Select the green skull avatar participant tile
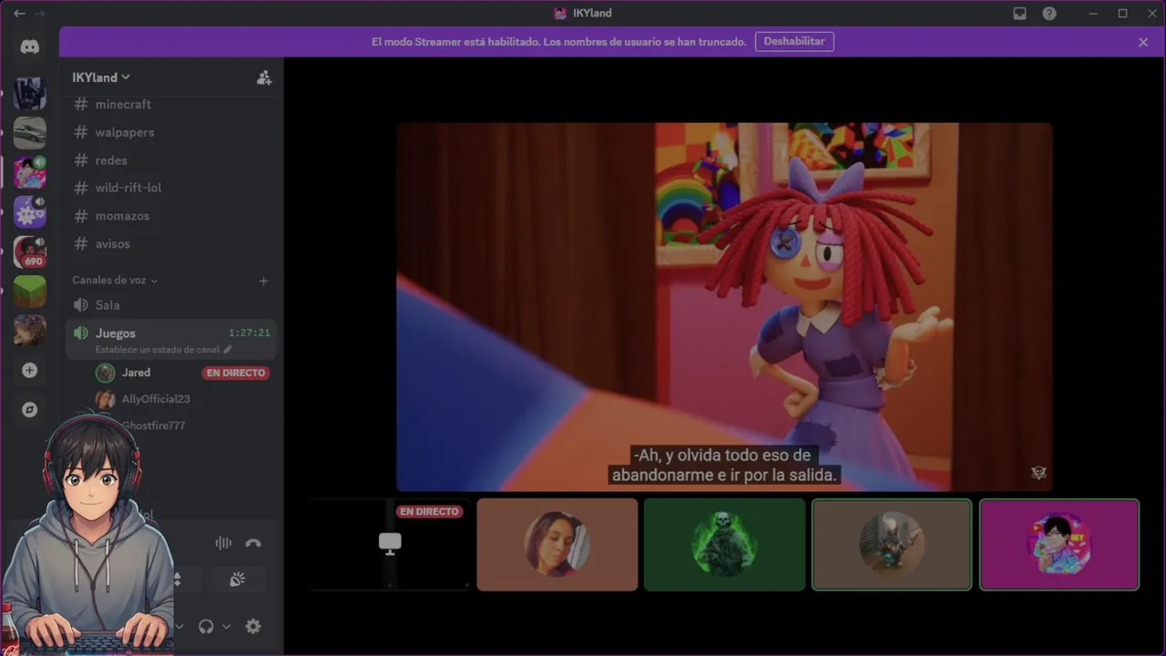1166x656 pixels. 725,544
